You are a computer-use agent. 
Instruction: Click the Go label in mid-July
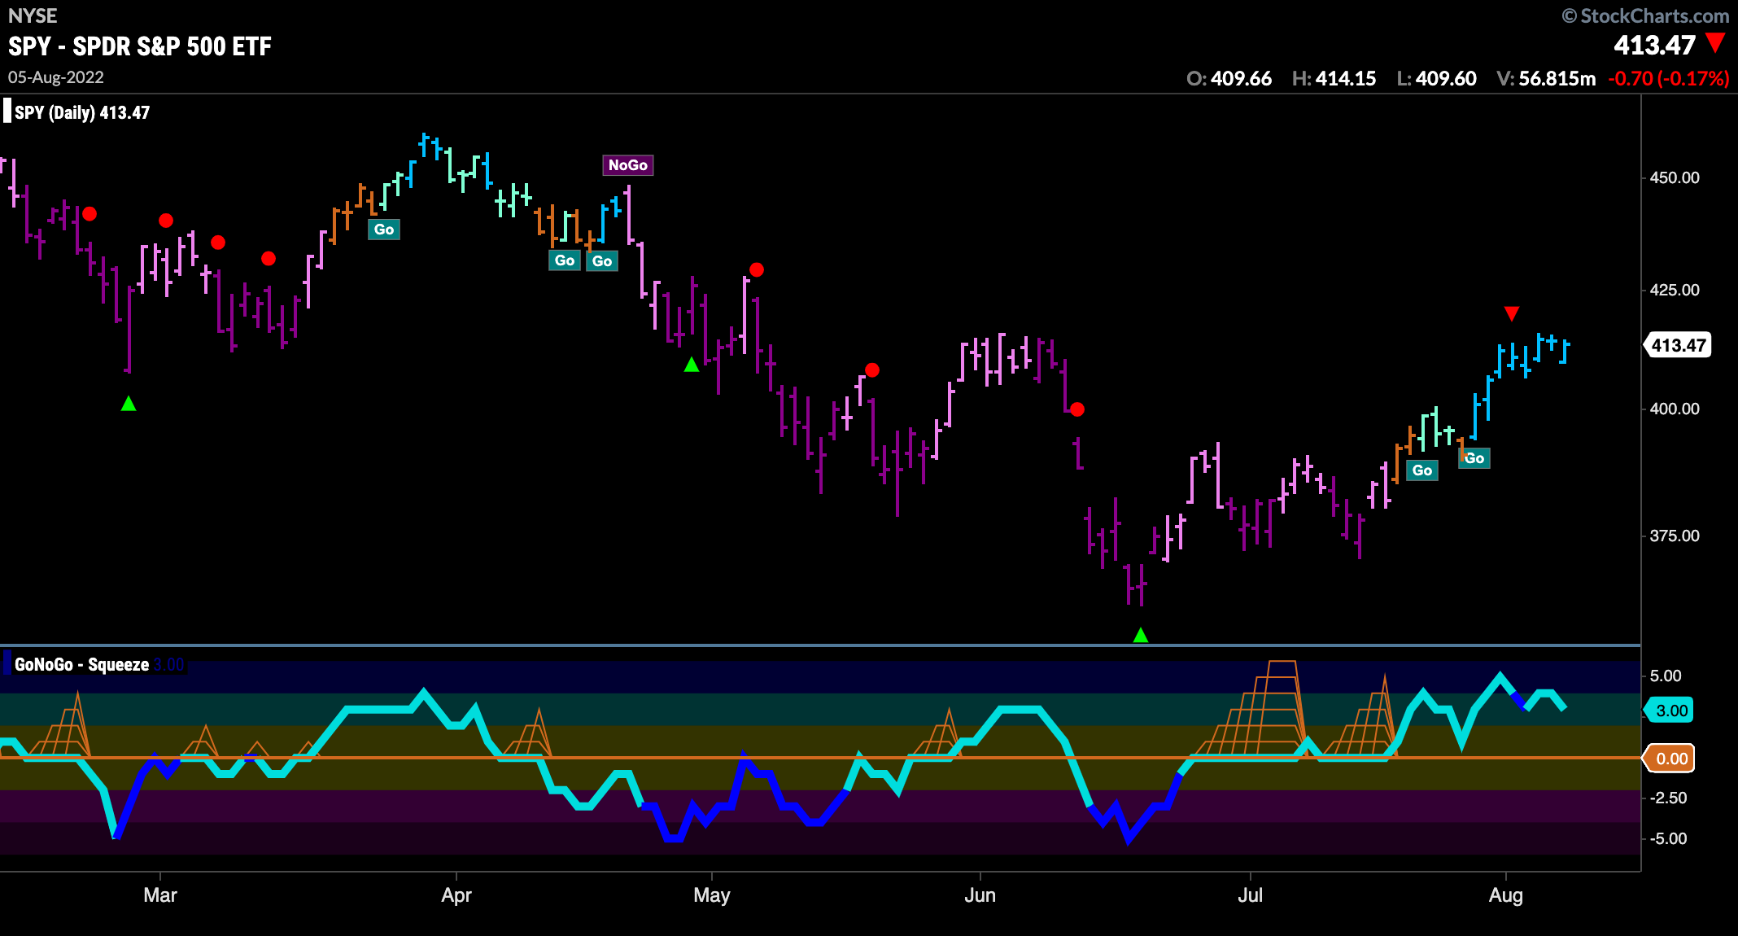click(x=1422, y=470)
